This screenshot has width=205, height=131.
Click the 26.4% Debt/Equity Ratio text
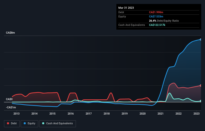click(164, 21)
